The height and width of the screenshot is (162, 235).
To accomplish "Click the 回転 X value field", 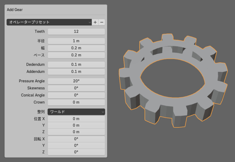I will coord(76,139).
